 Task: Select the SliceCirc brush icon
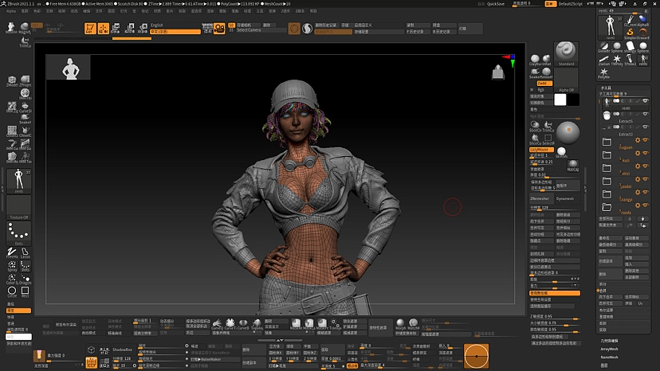(535, 127)
